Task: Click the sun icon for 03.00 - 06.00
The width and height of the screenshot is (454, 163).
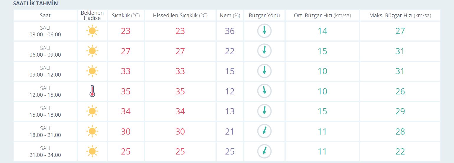Action: [92, 31]
